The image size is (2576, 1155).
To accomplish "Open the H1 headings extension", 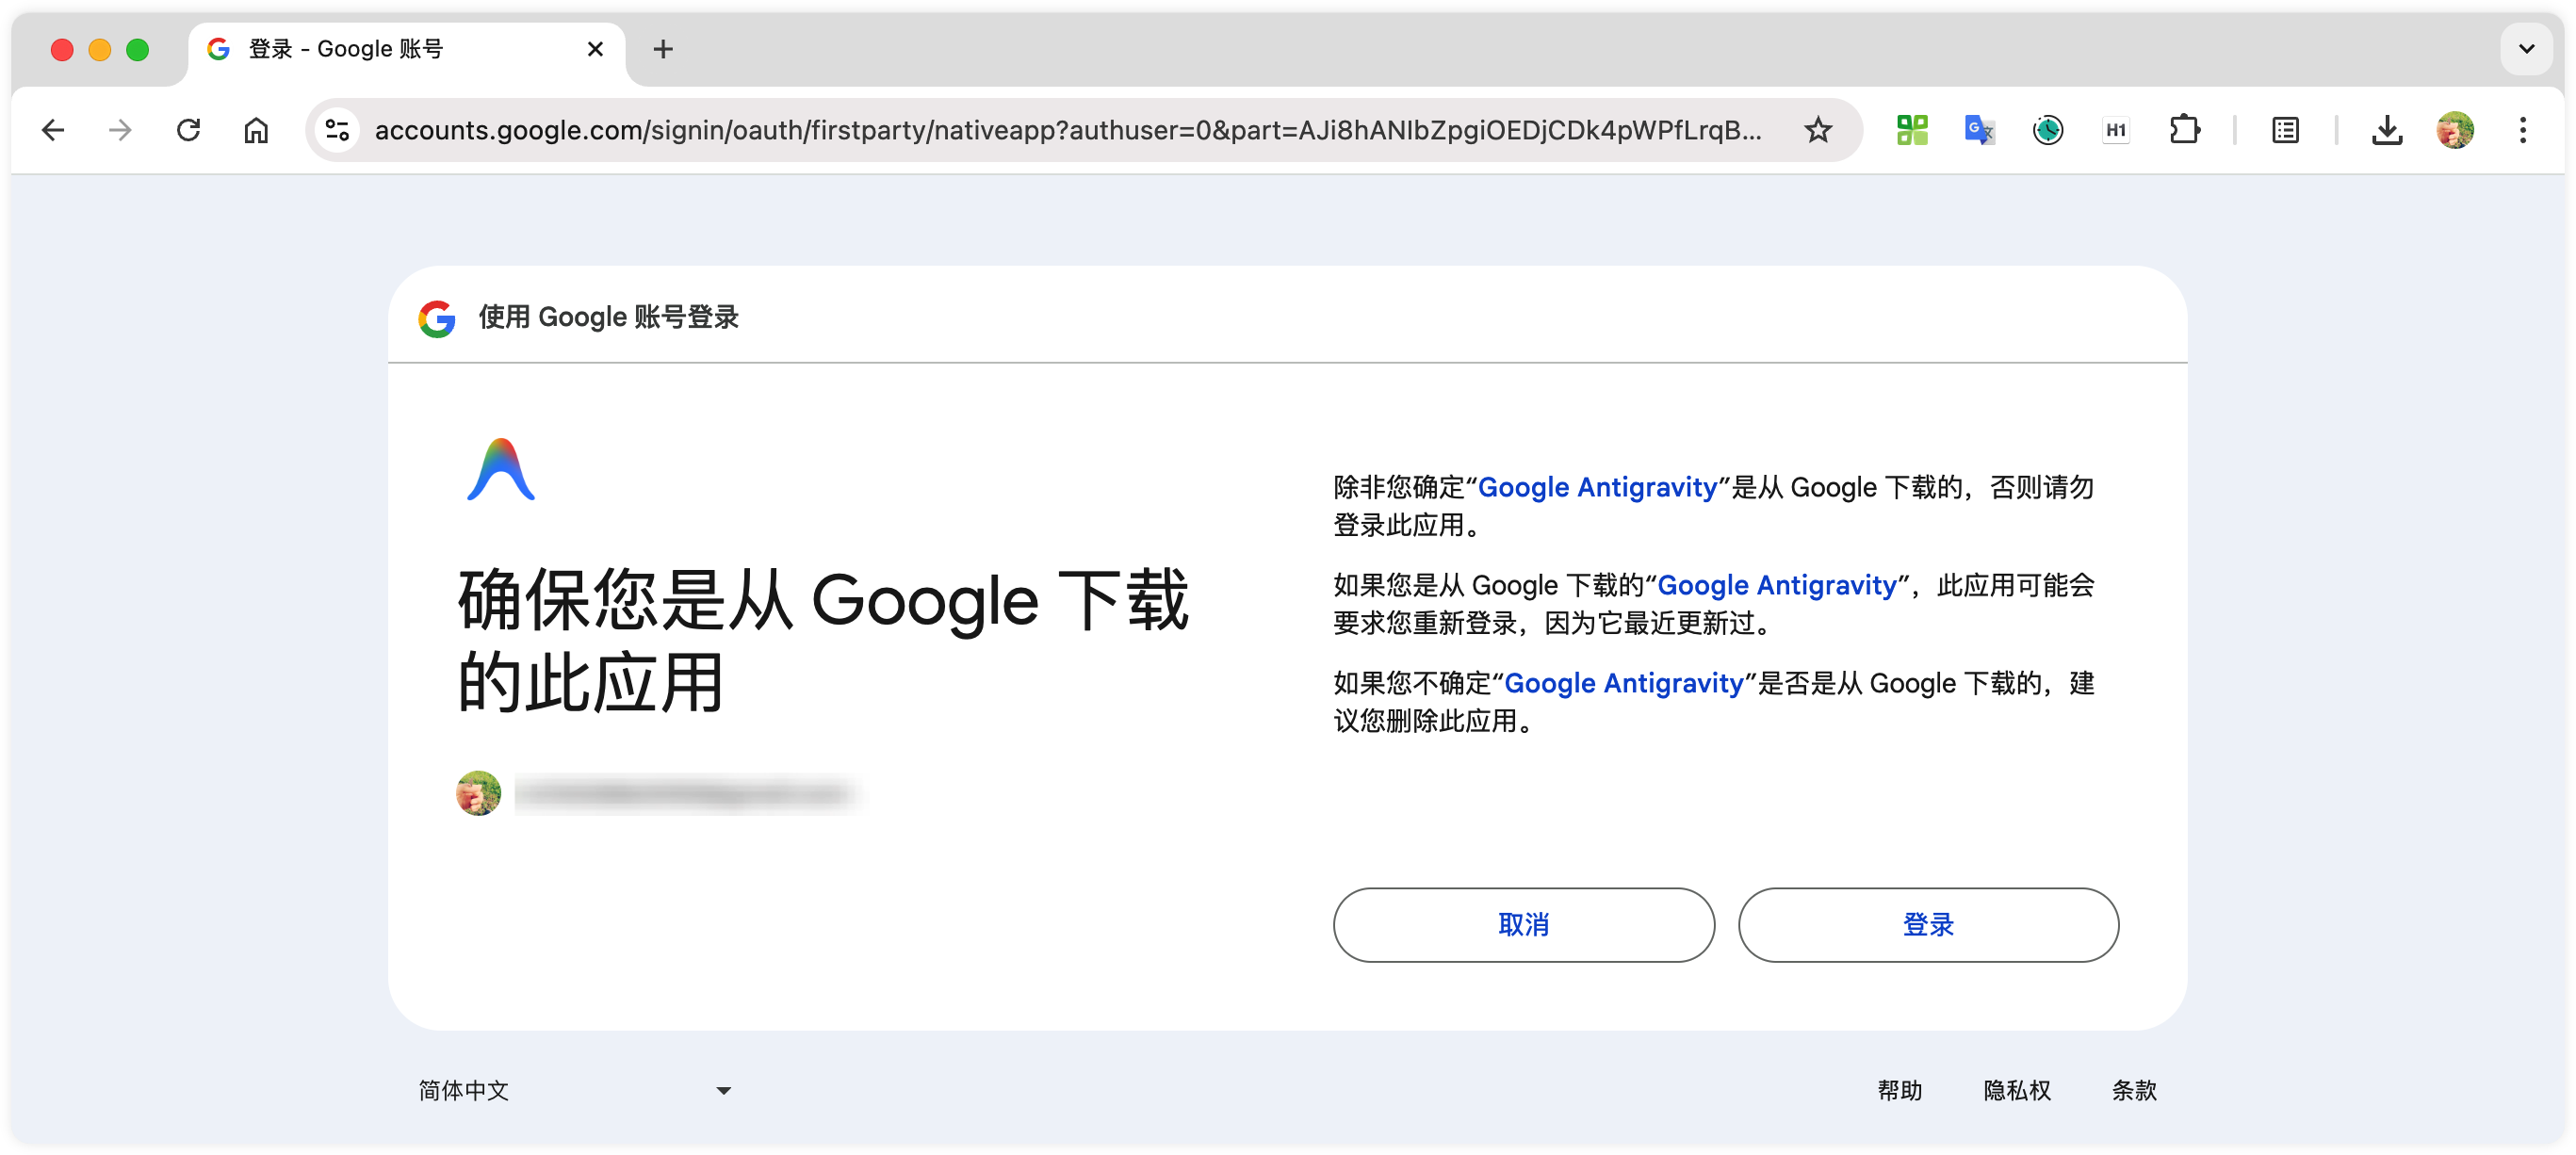I will coord(2115,130).
